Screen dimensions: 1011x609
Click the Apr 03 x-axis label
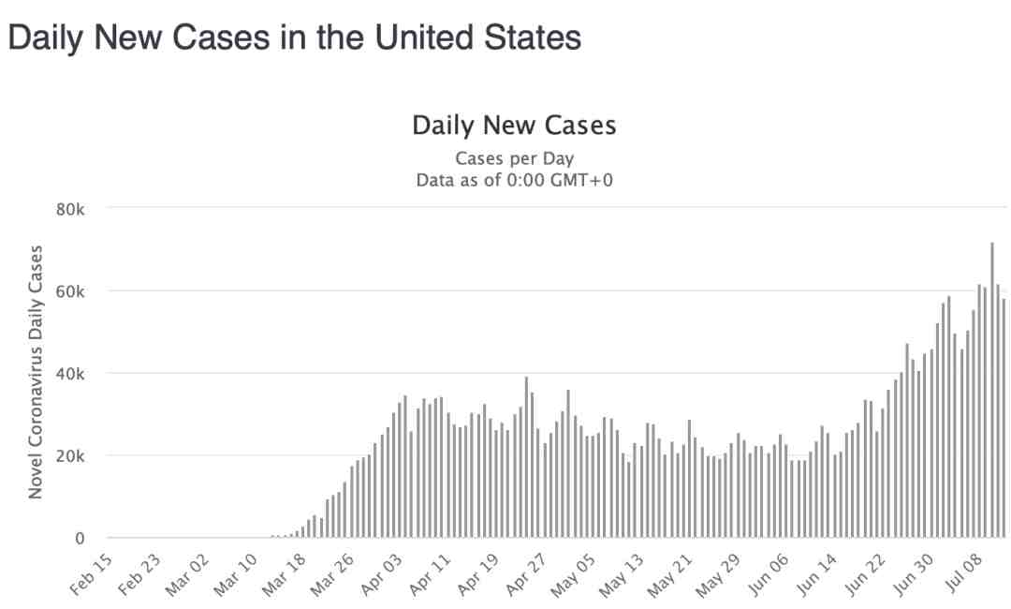pyautogui.click(x=382, y=573)
